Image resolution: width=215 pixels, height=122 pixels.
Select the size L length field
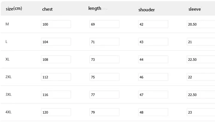click(x=104, y=42)
